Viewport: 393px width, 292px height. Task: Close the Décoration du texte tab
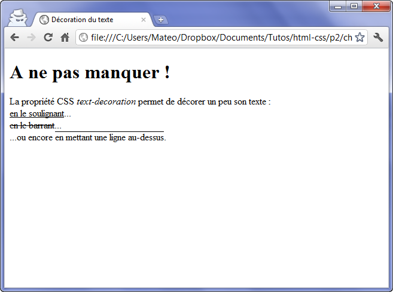pos(144,20)
